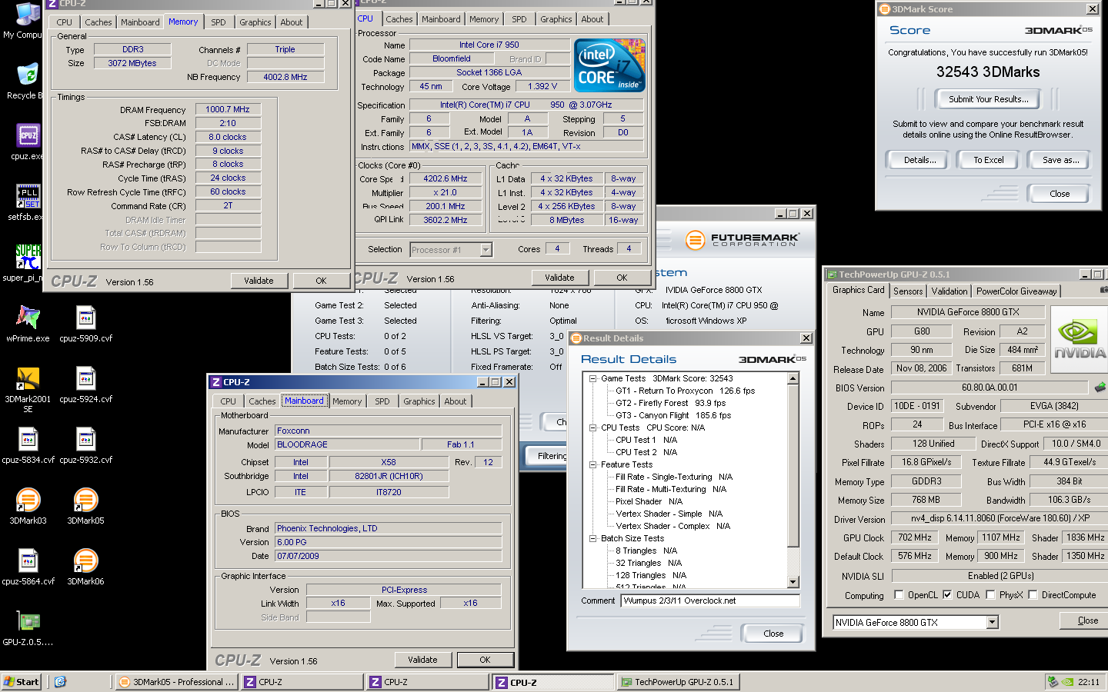
Task: Launch 3DMark06 desktop shortcut
Action: 85,561
